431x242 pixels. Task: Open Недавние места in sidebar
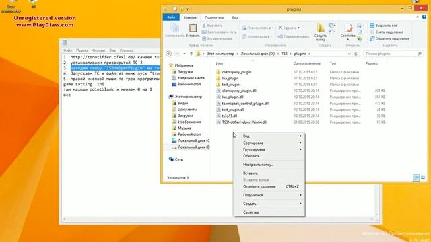click(x=189, y=78)
